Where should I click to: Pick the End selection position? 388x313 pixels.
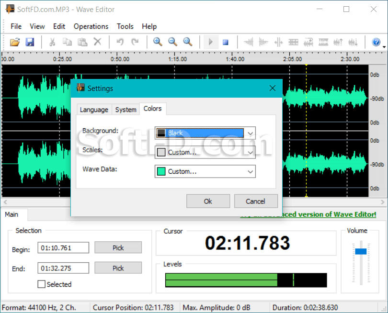[x=118, y=268]
